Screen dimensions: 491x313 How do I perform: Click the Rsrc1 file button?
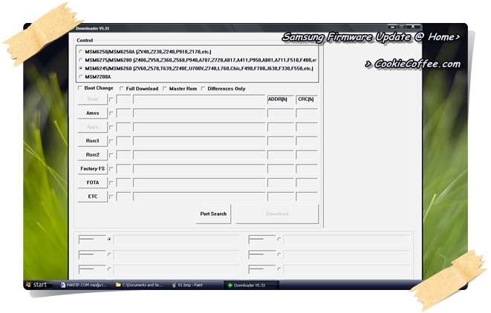[x=92, y=141]
